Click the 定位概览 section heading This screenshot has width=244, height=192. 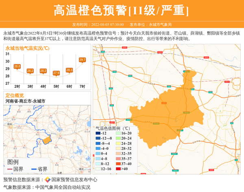pyautogui.click(x=15, y=95)
